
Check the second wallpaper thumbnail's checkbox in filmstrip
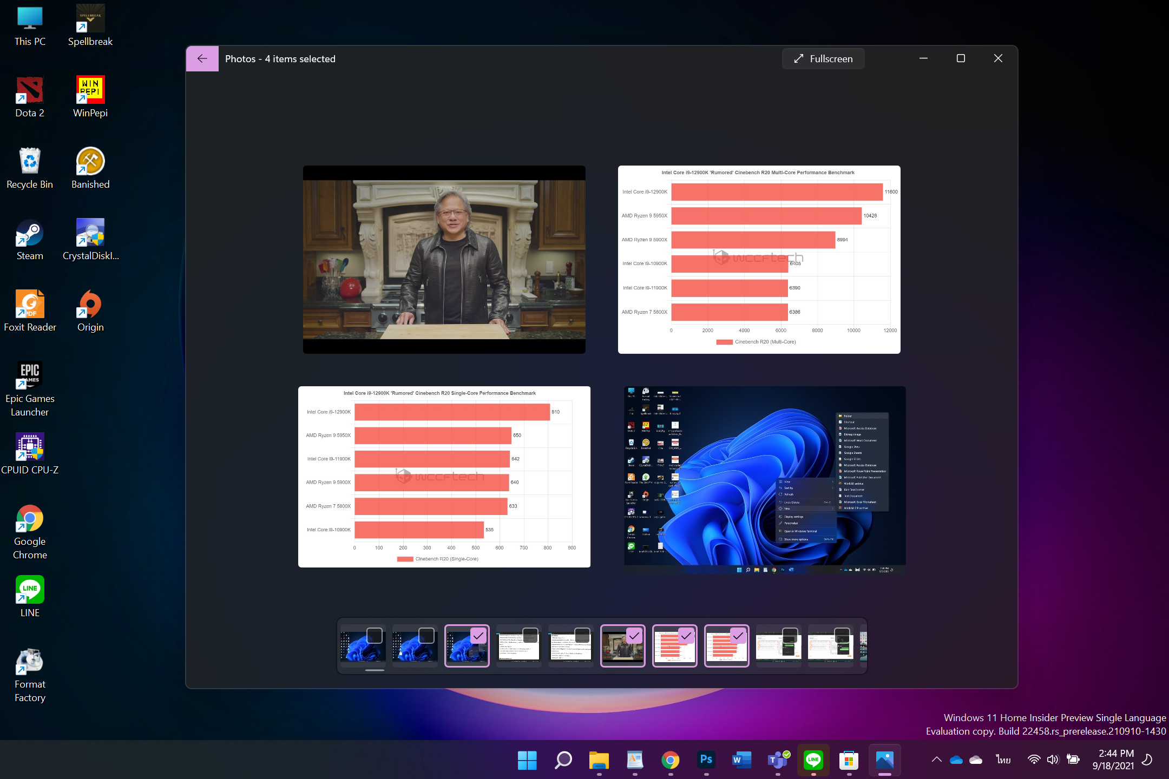(x=426, y=635)
